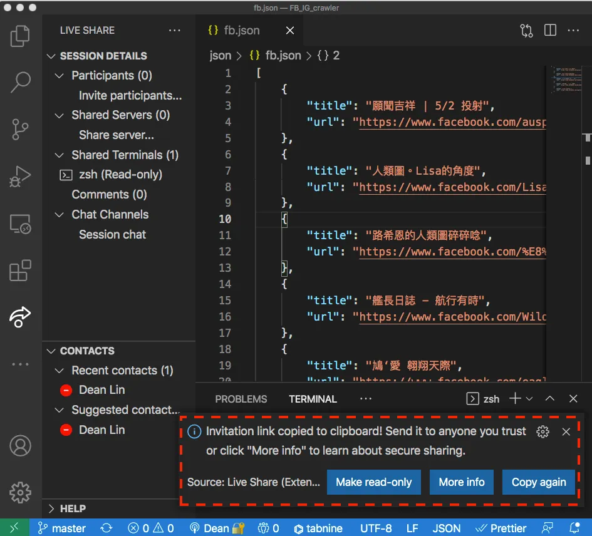Click the feedback icon in status bar
Viewport: 592px width, 536px height.
click(548, 528)
